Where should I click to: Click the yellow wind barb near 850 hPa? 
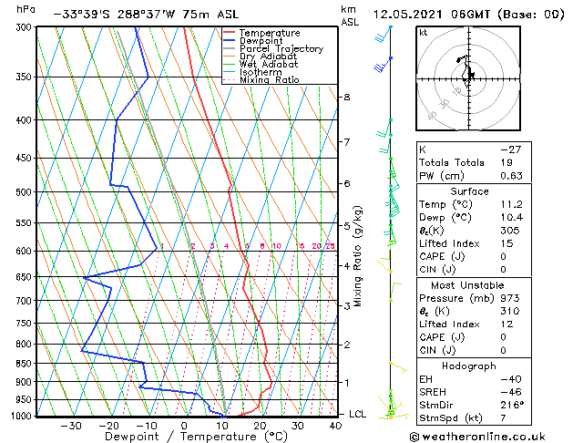[x=398, y=367]
